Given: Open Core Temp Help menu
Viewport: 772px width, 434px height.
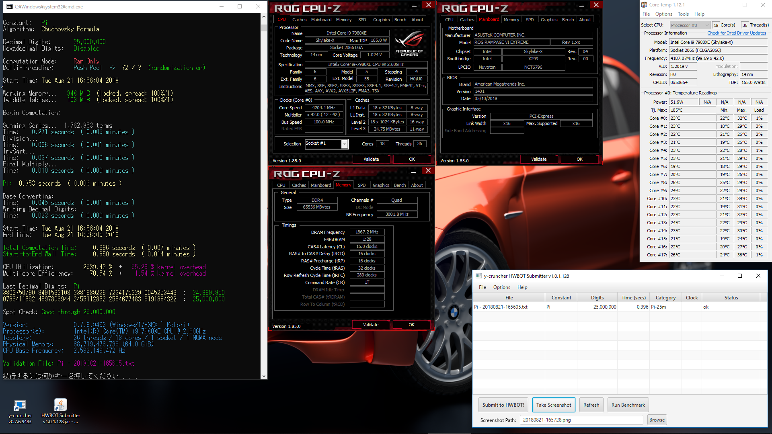Looking at the screenshot, I should coord(699,14).
